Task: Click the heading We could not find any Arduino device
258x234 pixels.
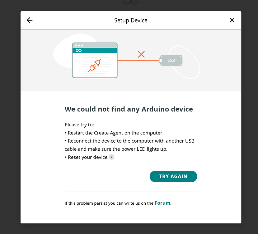Action: pyautogui.click(x=129, y=109)
